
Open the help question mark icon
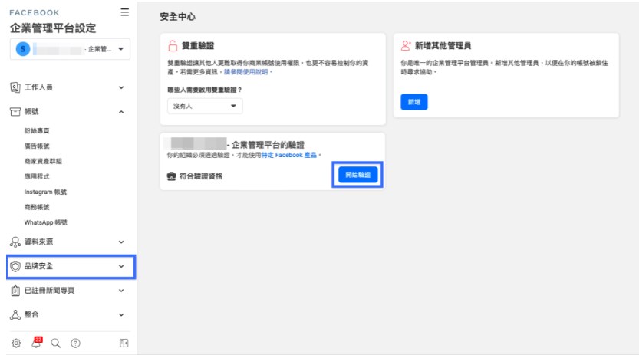pos(75,343)
